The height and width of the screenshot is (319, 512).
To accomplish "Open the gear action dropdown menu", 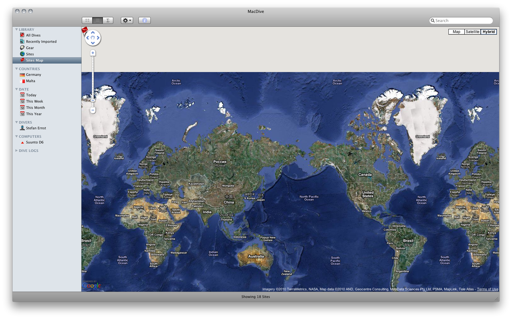I will pyautogui.click(x=127, y=20).
